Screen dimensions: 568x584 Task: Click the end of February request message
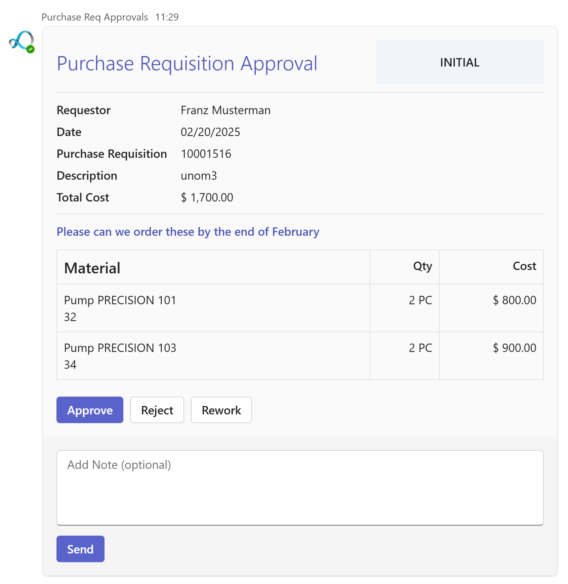pos(188,232)
